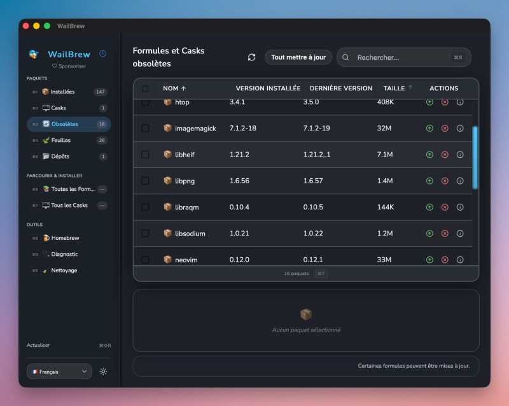
Task: Show info for libraqm
Action: [460, 207]
